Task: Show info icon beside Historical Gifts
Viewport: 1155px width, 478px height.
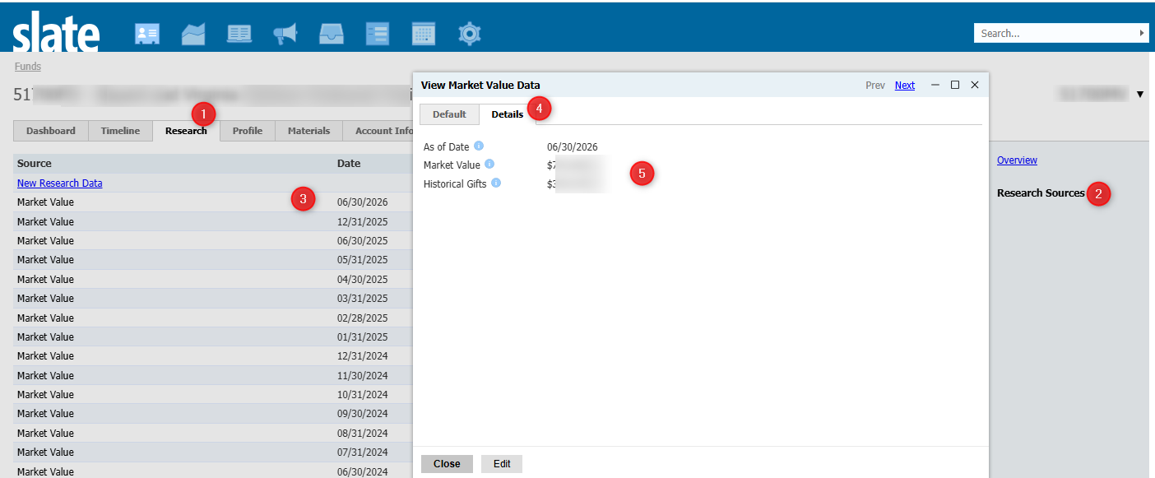Action: click(x=496, y=183)
